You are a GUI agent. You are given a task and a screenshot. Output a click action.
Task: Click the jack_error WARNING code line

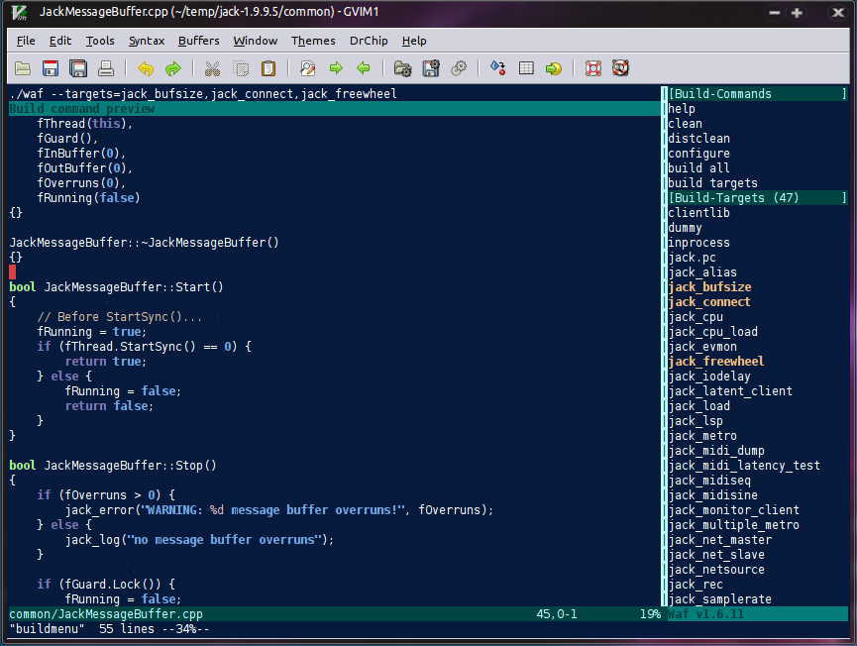point(279,510)
